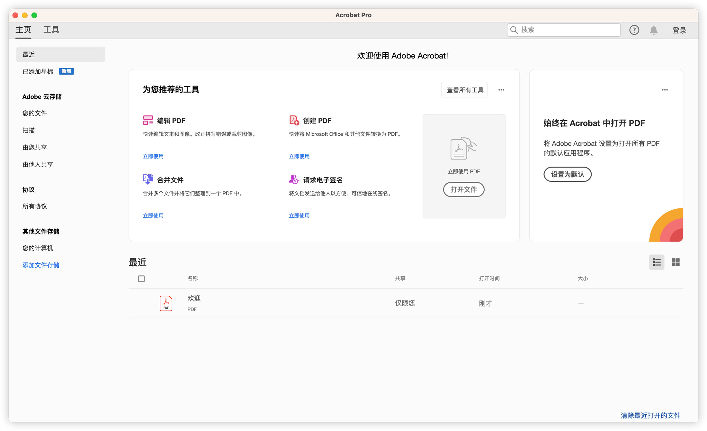Open 您的计算机 in the sidebar
The image size is (707, 431).
[38, 248]
